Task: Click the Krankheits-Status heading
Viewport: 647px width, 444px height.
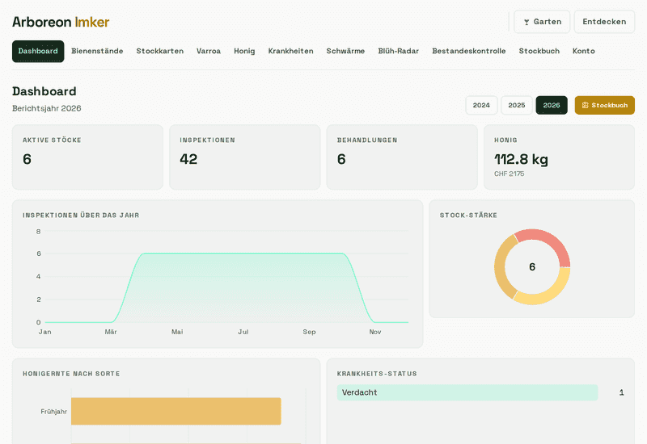Action: 377,374
